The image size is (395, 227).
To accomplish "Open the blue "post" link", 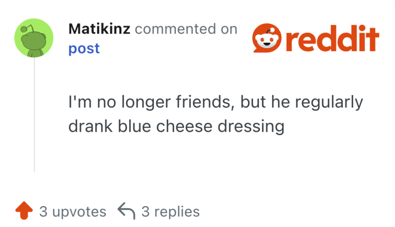I will (84, 48).
